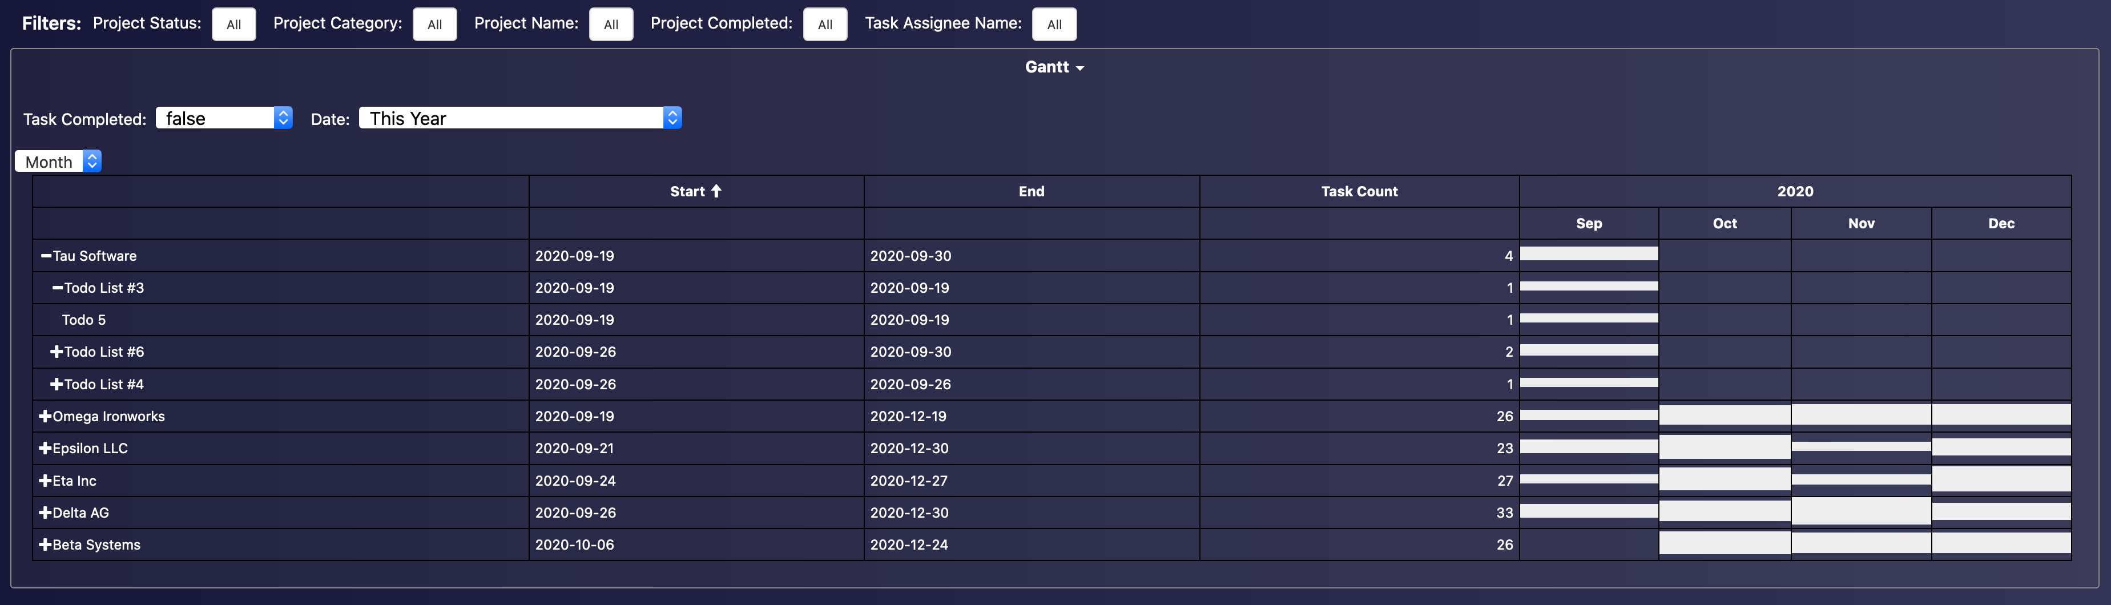This screenshot has width=2111, height=605.
Task: Expand Todo List #4
Action: pos(57,384)
